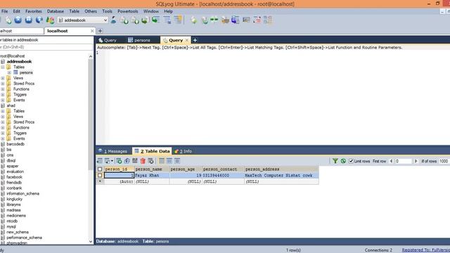
Task: Click the First row input field
Action: [x=403, y=161]
